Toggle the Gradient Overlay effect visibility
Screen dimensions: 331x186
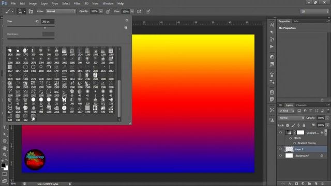pos(295,143)
